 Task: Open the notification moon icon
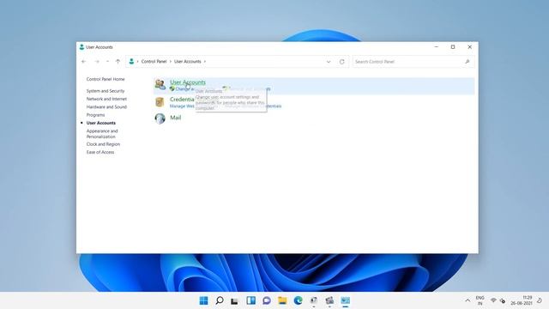(x=540, y=300)
